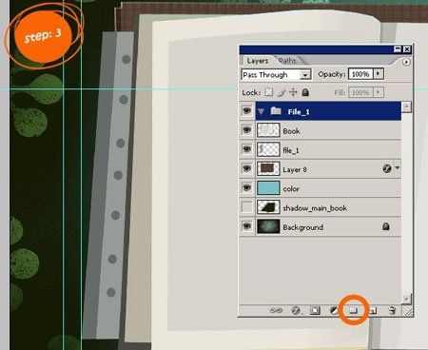
Task: Open the Layers panel options menu
Action: point(406,62)
